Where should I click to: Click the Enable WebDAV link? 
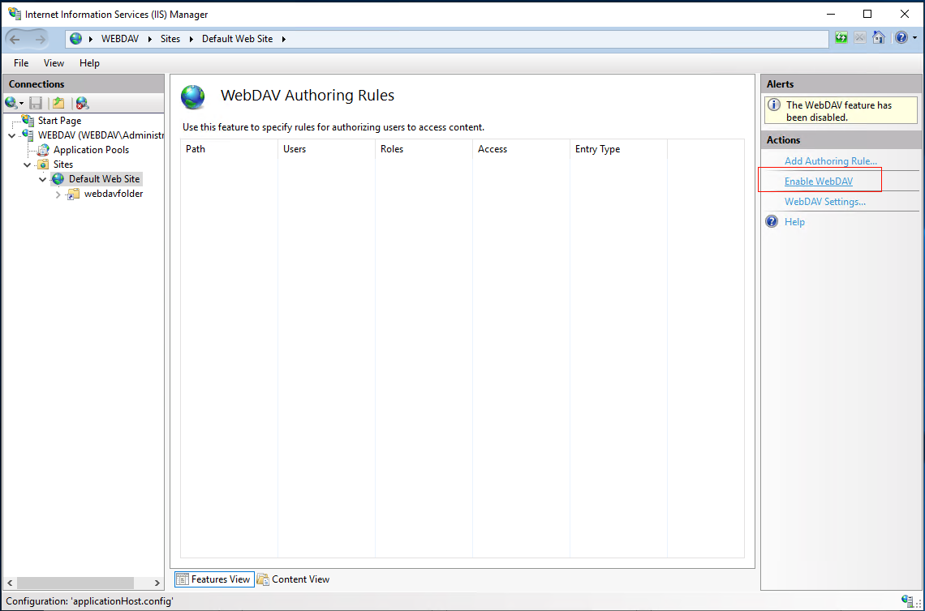pos(818,182)
